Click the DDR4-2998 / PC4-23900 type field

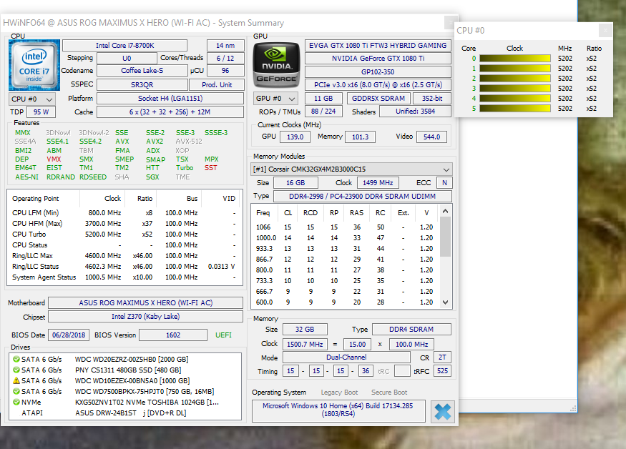pos(362,197)
